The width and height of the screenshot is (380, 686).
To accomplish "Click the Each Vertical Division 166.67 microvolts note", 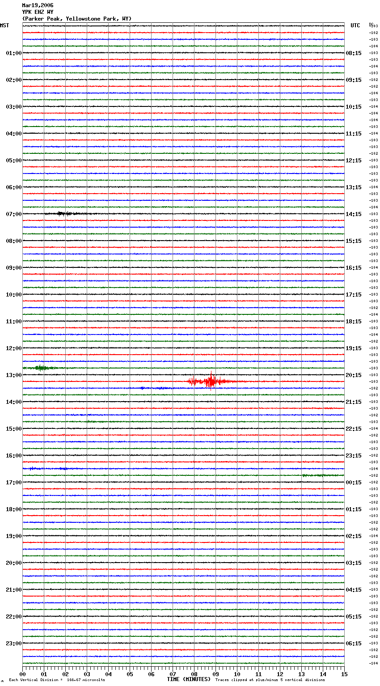I will click(x=57, y=680).
